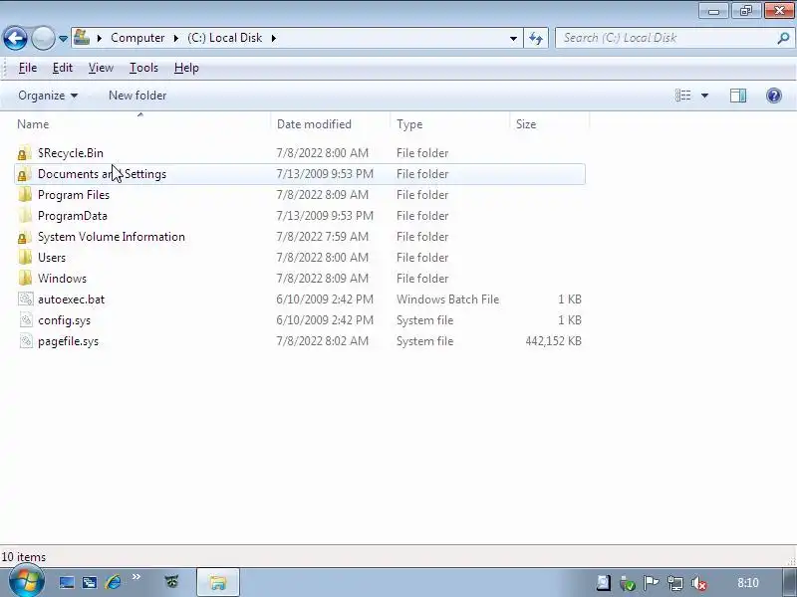The height and width of the screenshot is (597, 797).
Task: Click the raccoon icon in the taskbar
Action: tap(171, 581)
